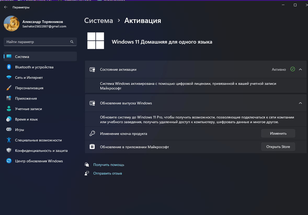Screen dimensions: 308x215
Task: Minimize the Параметры window
Action: click(283, 5)
